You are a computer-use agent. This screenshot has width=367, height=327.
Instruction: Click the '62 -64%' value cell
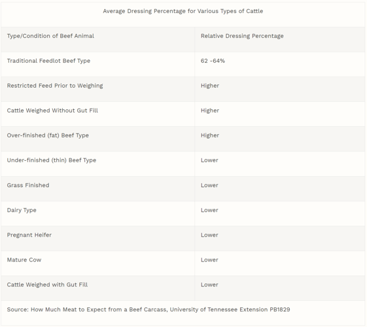213,61
